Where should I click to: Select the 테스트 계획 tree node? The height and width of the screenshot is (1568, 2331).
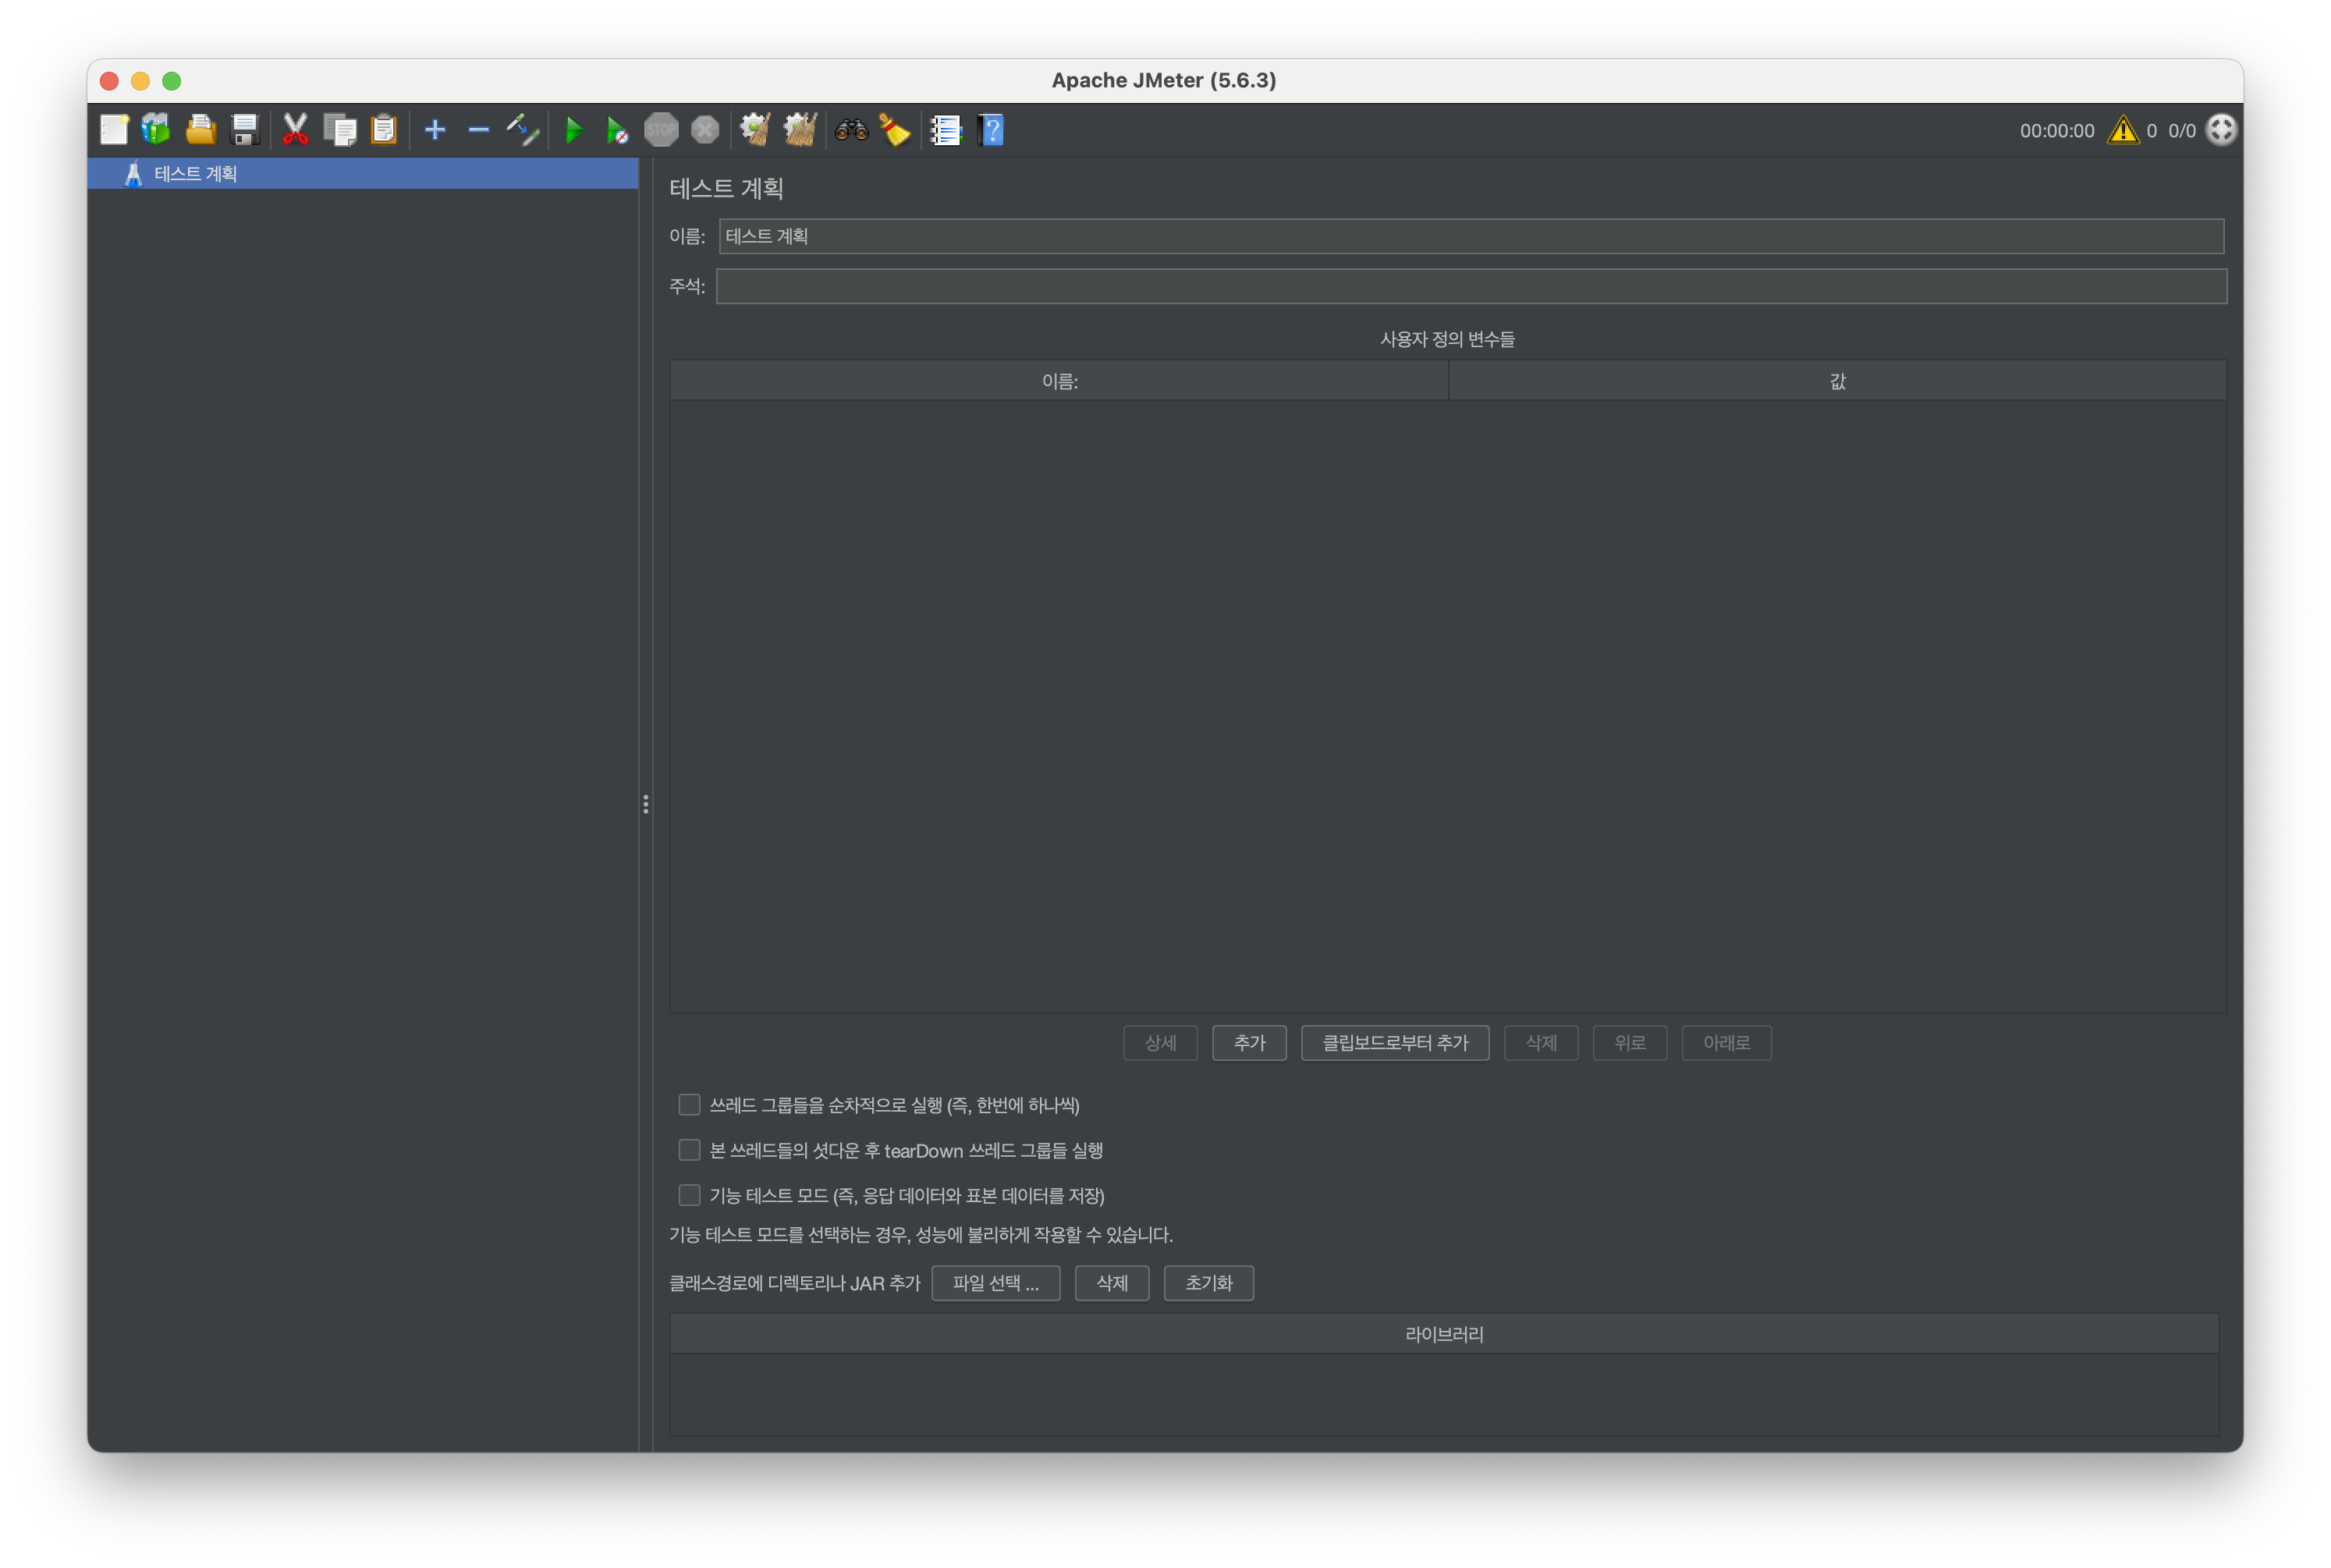point(195,173)
